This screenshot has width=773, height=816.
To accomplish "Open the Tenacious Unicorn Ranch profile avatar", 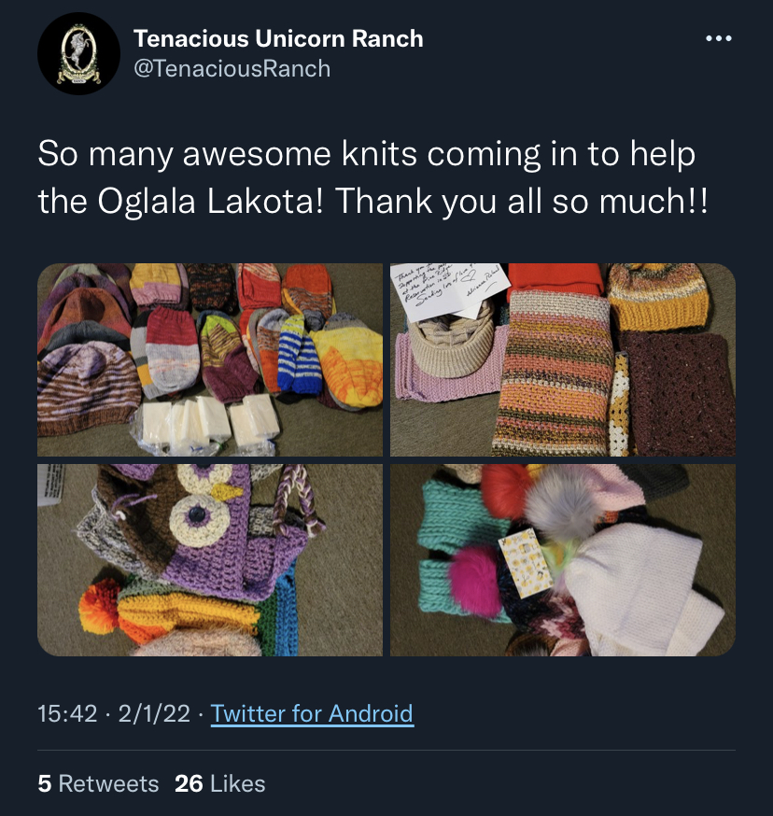I will click(78, 53).
